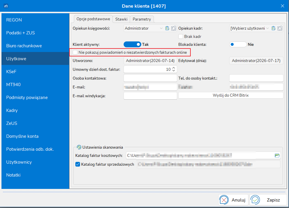
Task: Open Potwierdzenia odb. dok. section
Action: coord(35,149)
